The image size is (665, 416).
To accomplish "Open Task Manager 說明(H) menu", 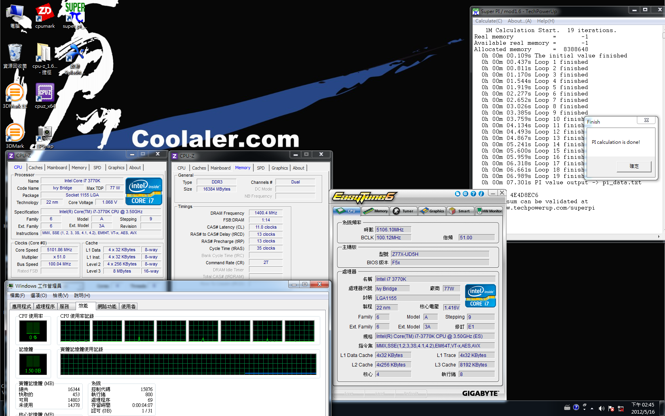I will pyautogui.click(x=82, y=296).
